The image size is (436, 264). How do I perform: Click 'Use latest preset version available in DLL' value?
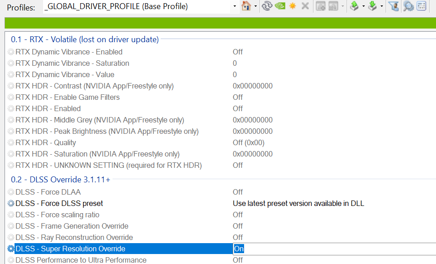coord(299,203)
